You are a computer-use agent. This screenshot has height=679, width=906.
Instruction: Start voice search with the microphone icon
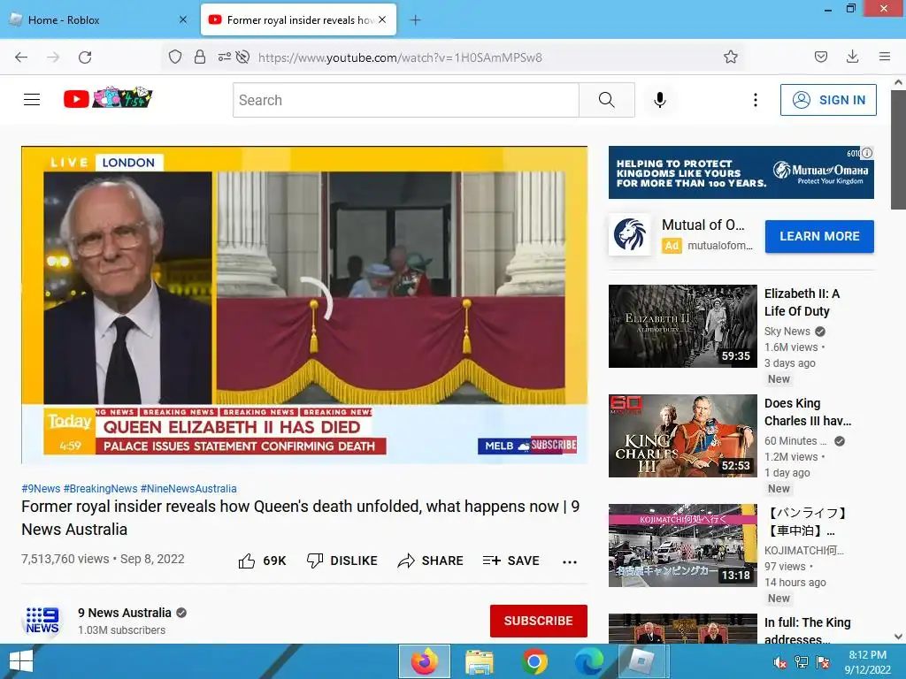click(660, 100)
